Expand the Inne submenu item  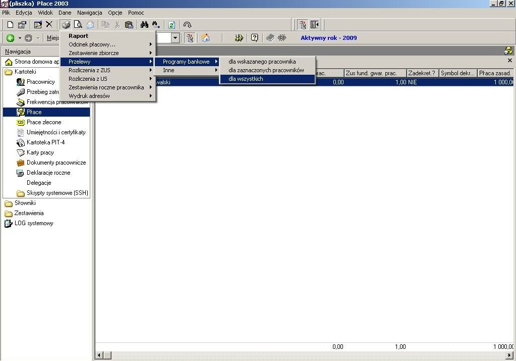(x=187, y=70)
